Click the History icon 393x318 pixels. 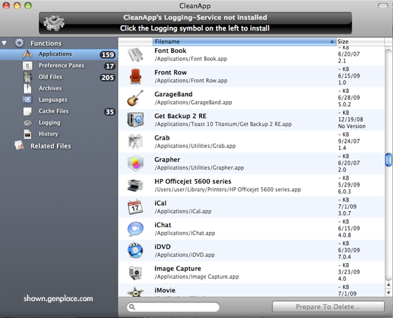27,134
